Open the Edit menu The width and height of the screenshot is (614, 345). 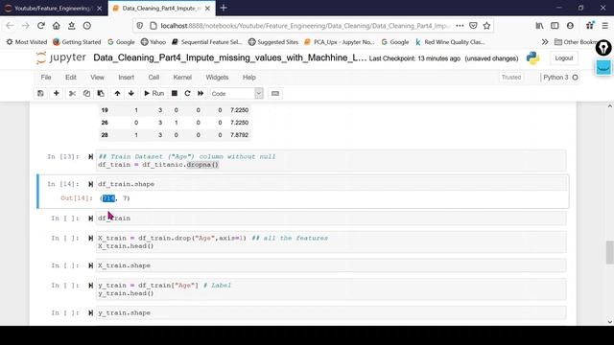tap(71, 78)
